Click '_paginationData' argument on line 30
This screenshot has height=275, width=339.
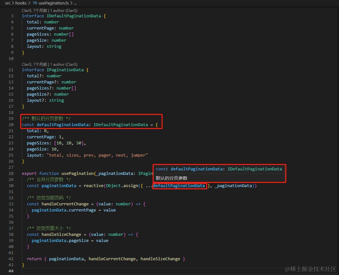pyautogui.click(x=233, y=186)
